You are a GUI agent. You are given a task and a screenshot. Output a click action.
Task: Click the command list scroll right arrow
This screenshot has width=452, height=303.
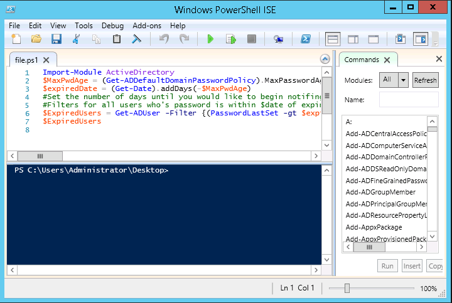[x=421, y=247]
